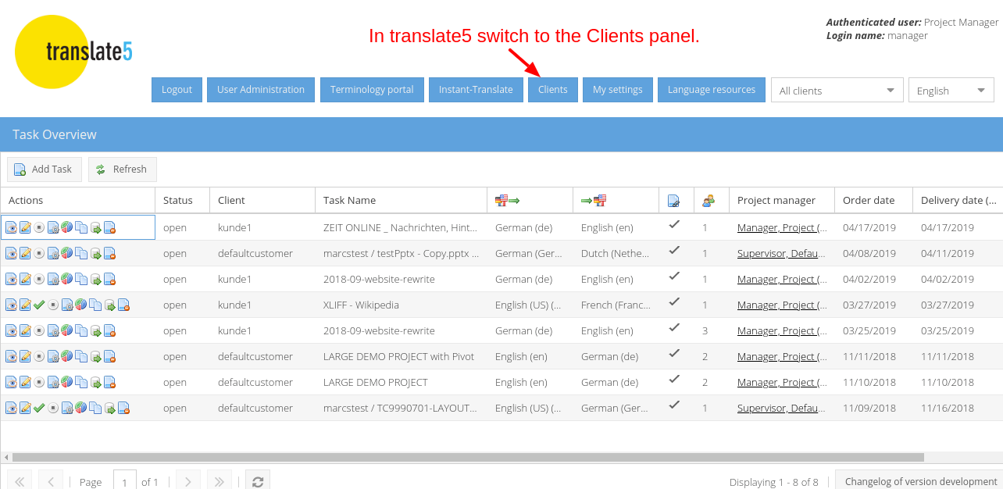Viewport: 1003px width, 489px height.
Task: Sort tasks by the Project manager column header
Action: click(x=782, y=201)
